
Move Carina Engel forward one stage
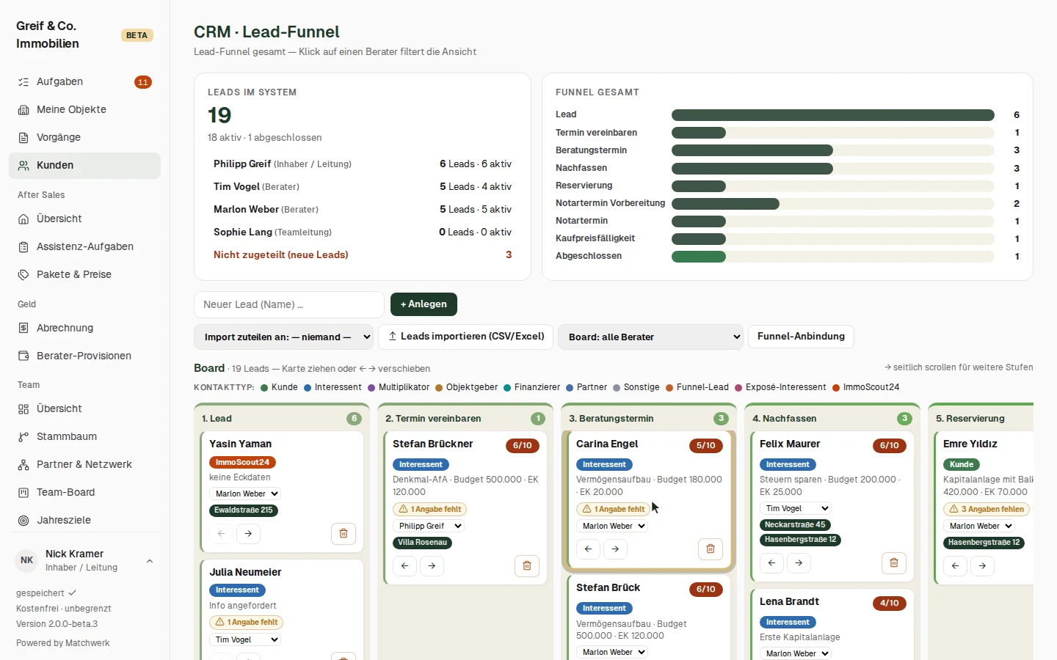tap(616, 549)
